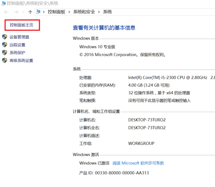Screen dimensions: 215x187
Task: Select 控制面板 in the address breadcrumb
Action: tap(57, 12)
